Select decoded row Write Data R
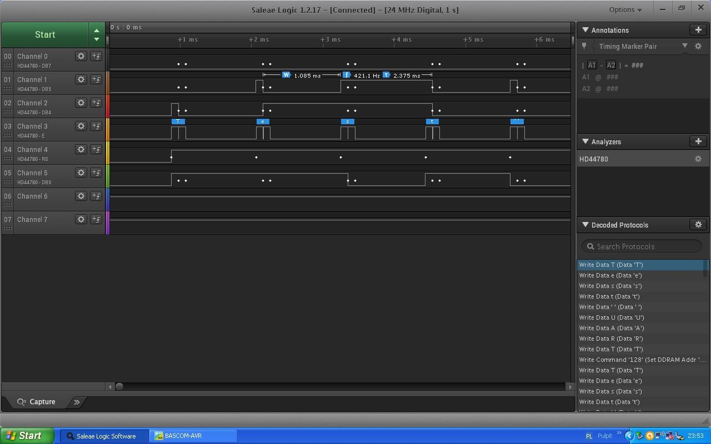Viewport: 711px width, 444px height. (640, 339)
